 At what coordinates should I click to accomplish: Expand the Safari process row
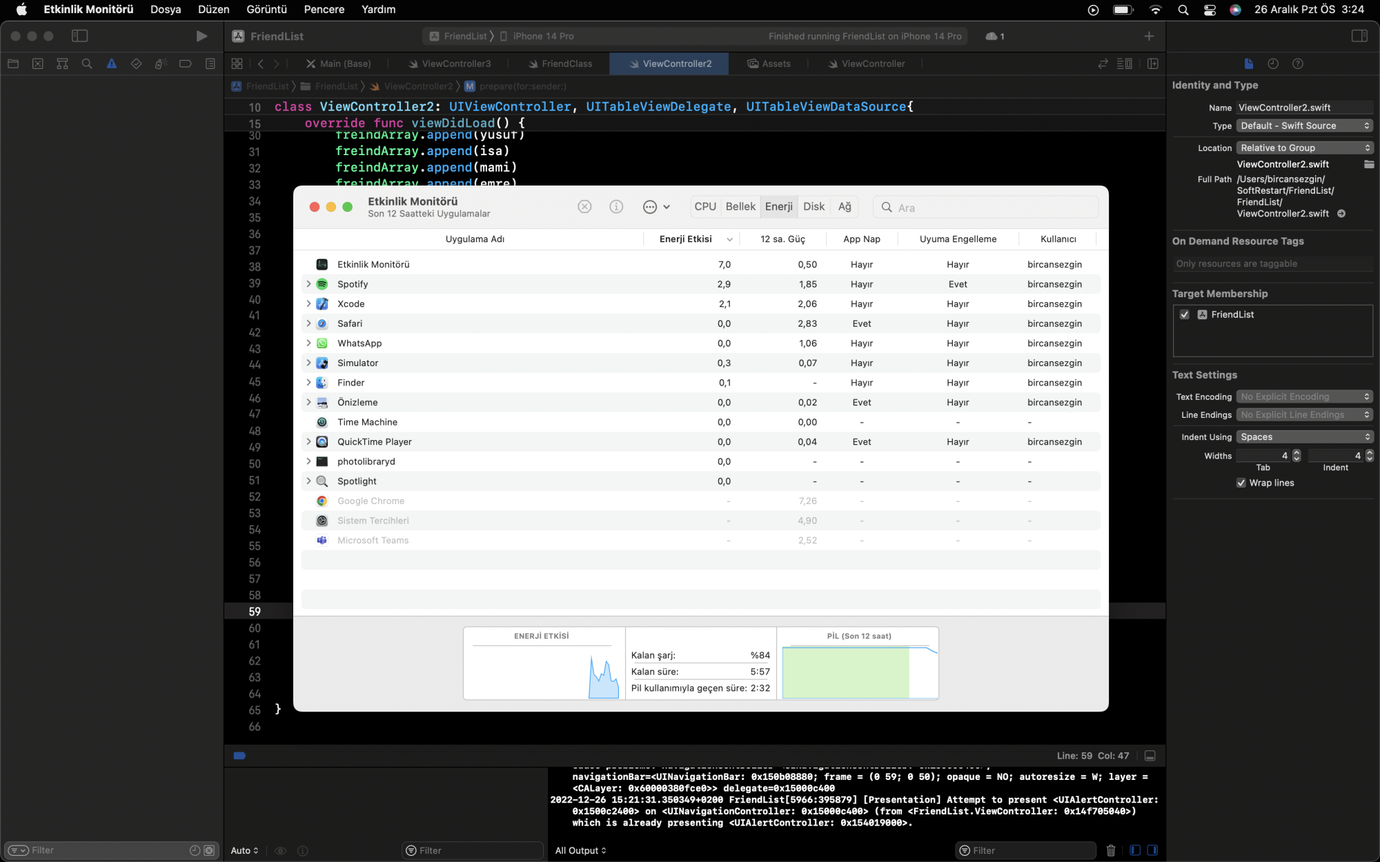click(x=308, y=323)
